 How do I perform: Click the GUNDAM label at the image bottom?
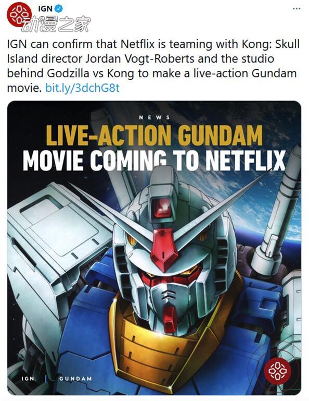(75, 379)
